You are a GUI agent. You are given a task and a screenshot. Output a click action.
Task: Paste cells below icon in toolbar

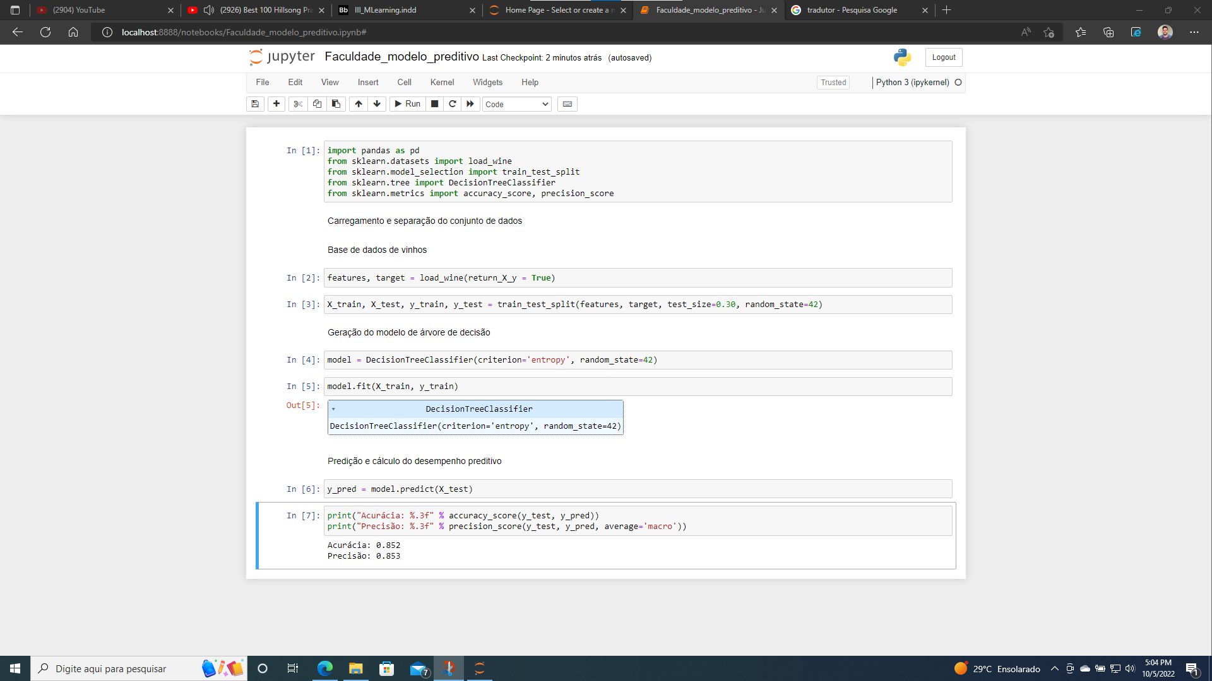point(336,104)
